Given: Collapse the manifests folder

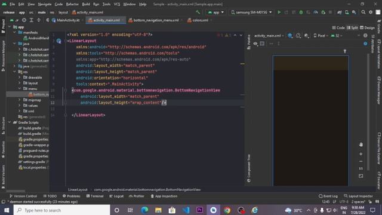Looking at the screenshot, I should [x=14, y=32].
